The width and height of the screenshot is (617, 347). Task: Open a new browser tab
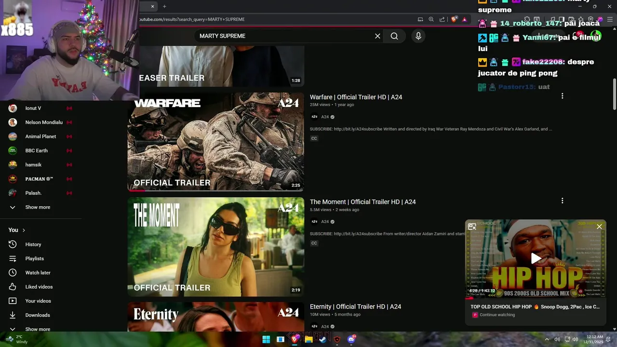(x=164, y=6)
